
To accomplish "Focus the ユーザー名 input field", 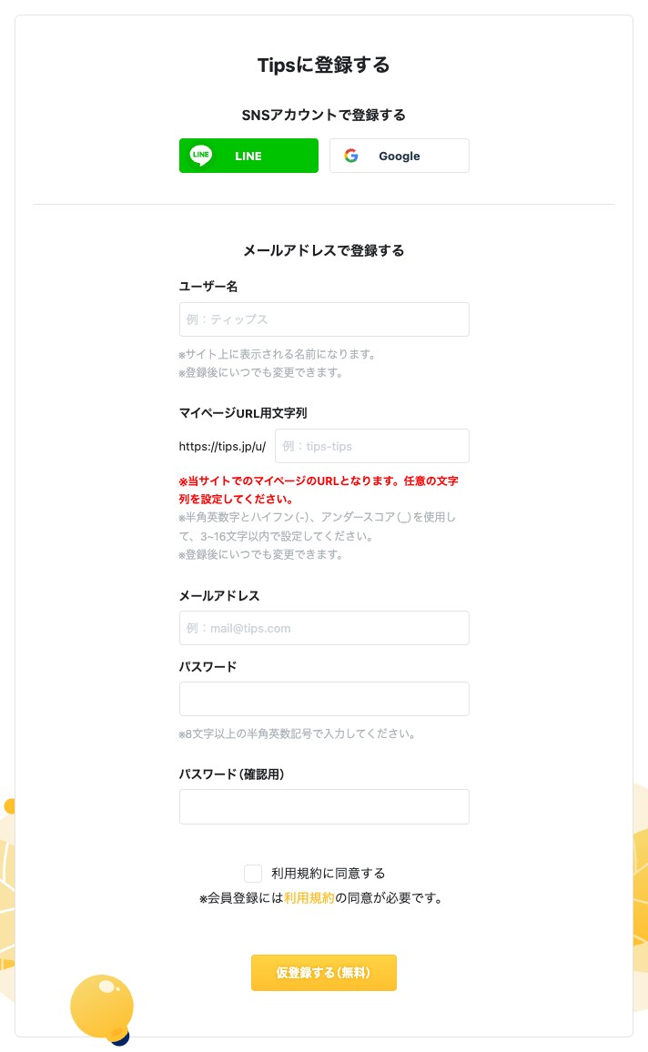I will tap(324, 319).
